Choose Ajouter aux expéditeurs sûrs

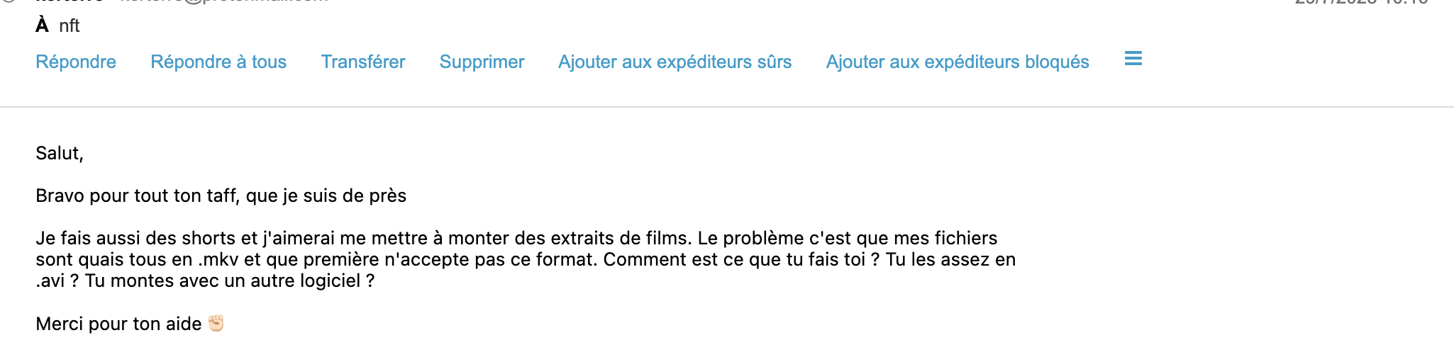click(x=675, y=62)
